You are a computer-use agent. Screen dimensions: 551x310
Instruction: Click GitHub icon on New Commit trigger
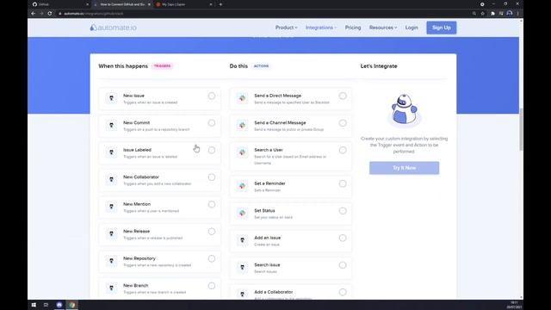pyautogui.click(x=111, y=125)
